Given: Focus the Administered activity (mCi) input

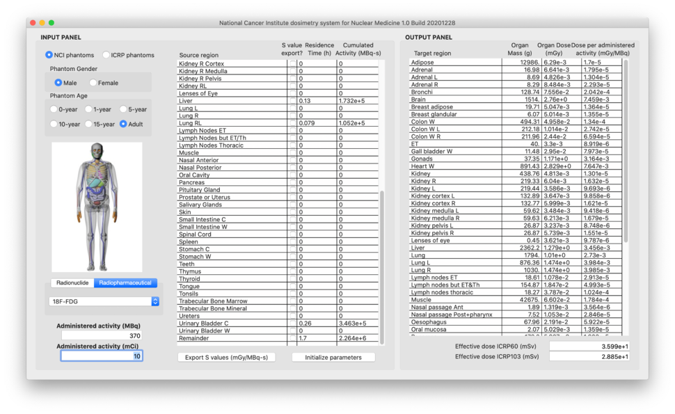Looking at the screenshot, I should pyautogui.click(x=102, y=356).
